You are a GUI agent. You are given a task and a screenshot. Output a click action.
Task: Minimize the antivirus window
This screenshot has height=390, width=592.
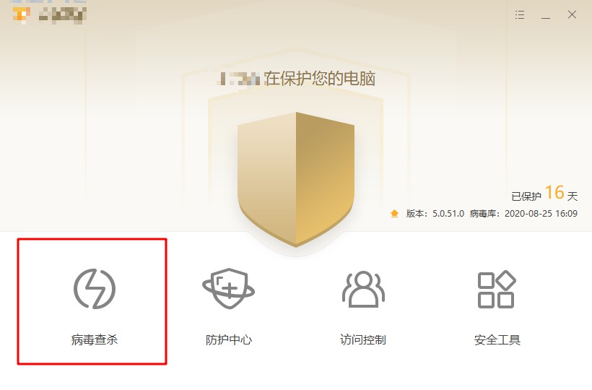click(546, 15)
